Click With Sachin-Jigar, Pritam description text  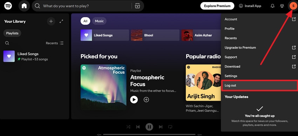202,108
